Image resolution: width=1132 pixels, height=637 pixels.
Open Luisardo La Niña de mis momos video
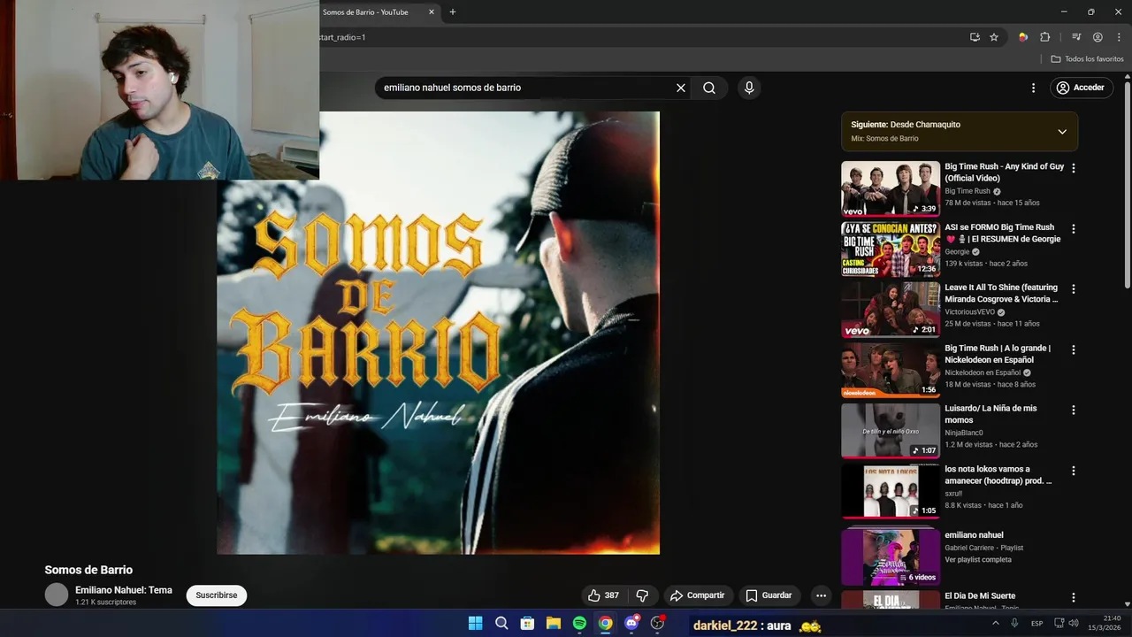(891, 431)
